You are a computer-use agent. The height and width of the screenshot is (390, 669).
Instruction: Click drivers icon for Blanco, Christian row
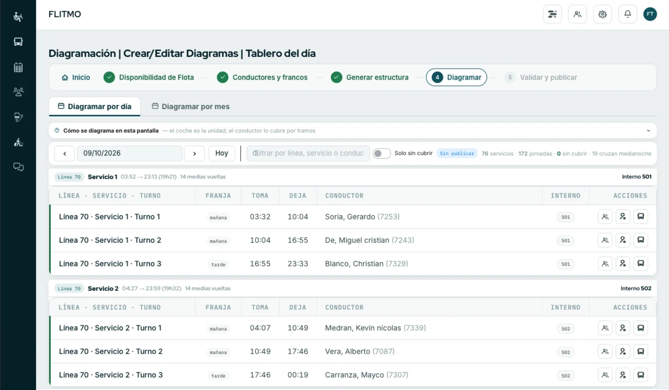[605, 264]
